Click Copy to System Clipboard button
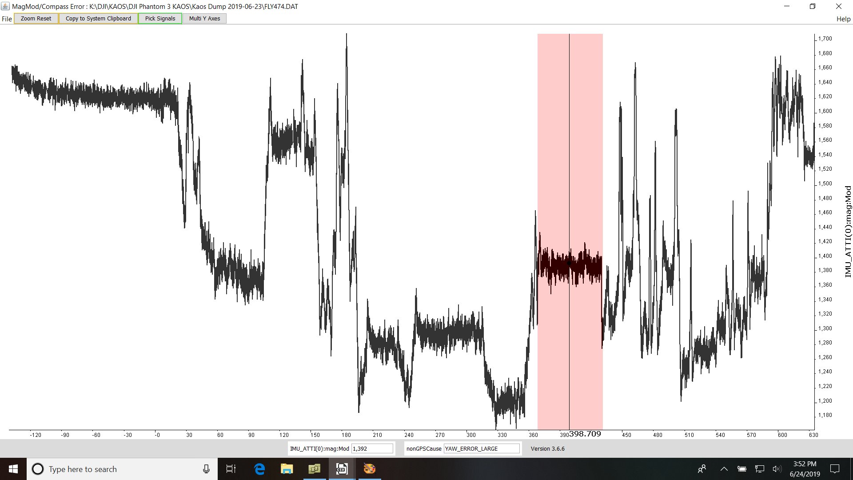 point(98,19)
